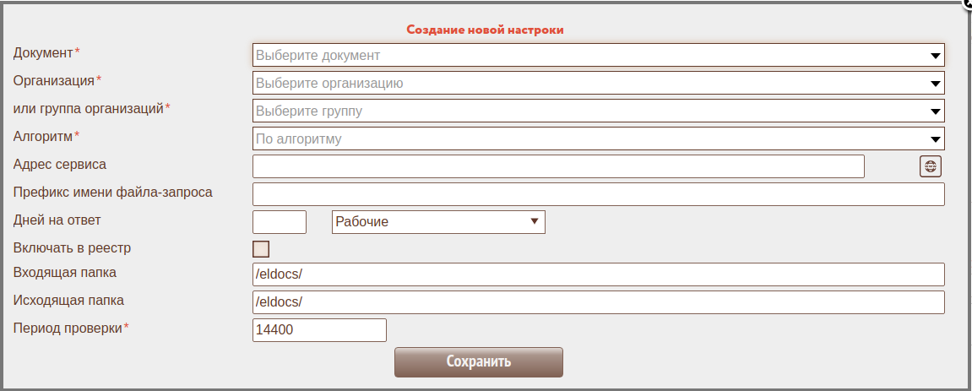972x391 pixels.
Task: Click the globe icon beside service address
Action: [930, 166]
